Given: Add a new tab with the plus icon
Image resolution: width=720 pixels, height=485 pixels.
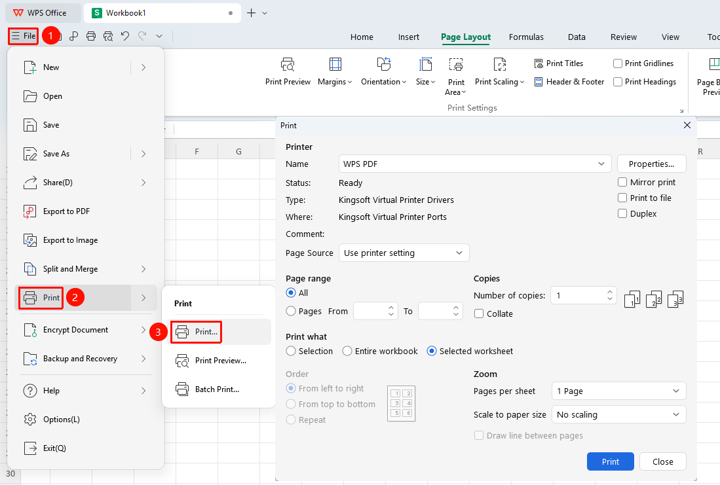Looking at the screenshot, I should point(251,13).
